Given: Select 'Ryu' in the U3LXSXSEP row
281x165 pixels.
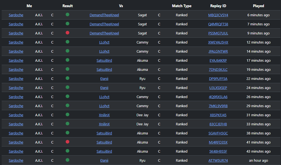Looking at the screenshot, I should [x=142, y=88].
